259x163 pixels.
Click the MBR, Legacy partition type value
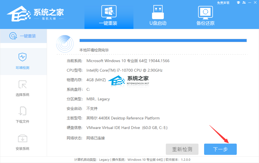[98, 99]
